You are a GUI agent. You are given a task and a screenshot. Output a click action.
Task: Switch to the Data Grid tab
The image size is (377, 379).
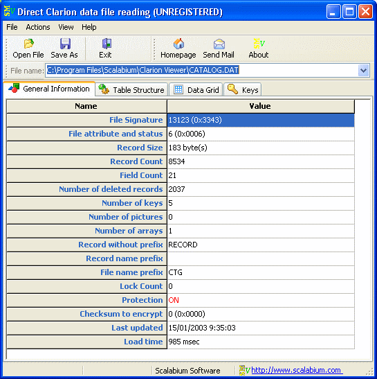196,89
